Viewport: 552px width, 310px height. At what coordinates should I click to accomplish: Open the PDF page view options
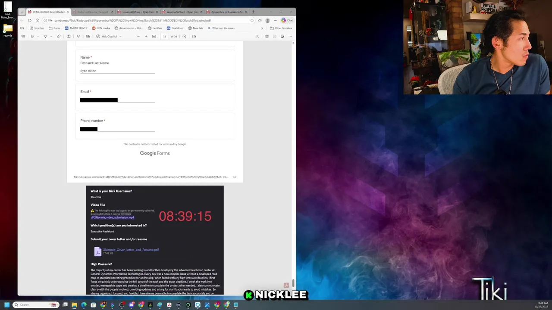pos(194,36)
